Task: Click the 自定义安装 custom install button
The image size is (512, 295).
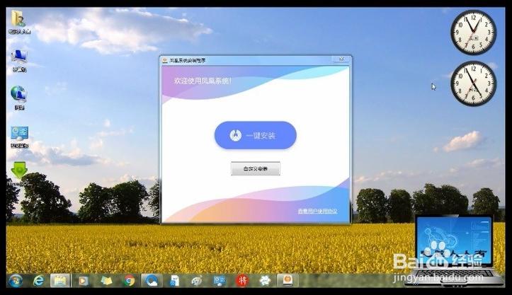Action: (256, 168)
